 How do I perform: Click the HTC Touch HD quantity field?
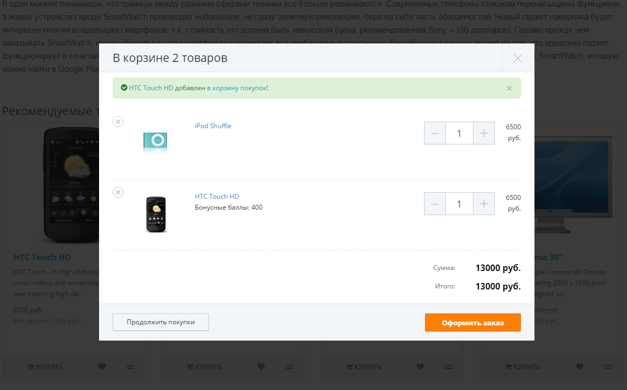point(459,204)
